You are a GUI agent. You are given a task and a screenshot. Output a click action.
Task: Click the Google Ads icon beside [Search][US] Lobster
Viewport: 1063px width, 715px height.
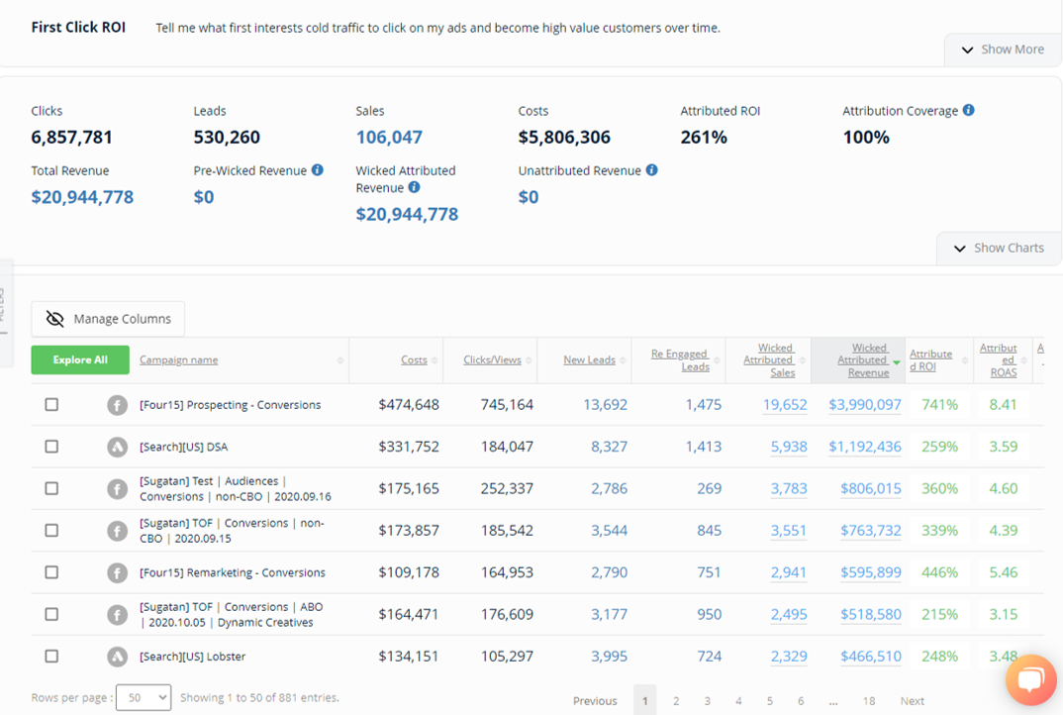pyautogui.click(x=117, y=656)
